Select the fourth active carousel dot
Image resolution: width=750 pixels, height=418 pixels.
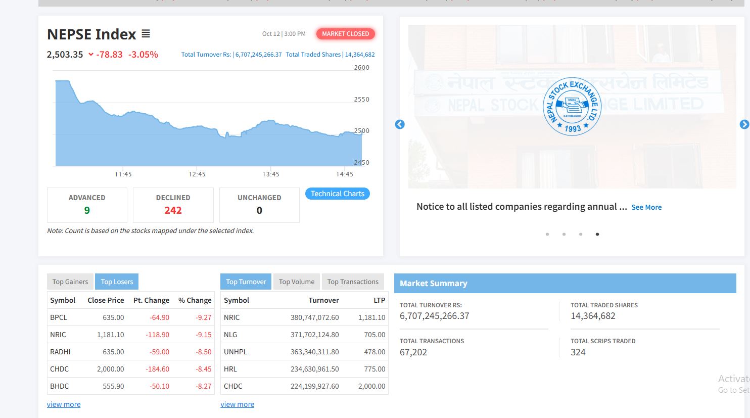(x=597, y=234)
